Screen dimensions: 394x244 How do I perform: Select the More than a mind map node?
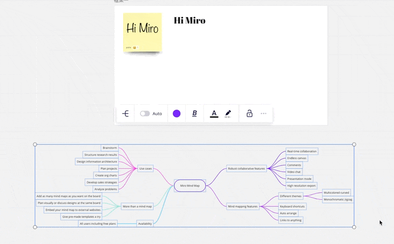tap(137, 206)
